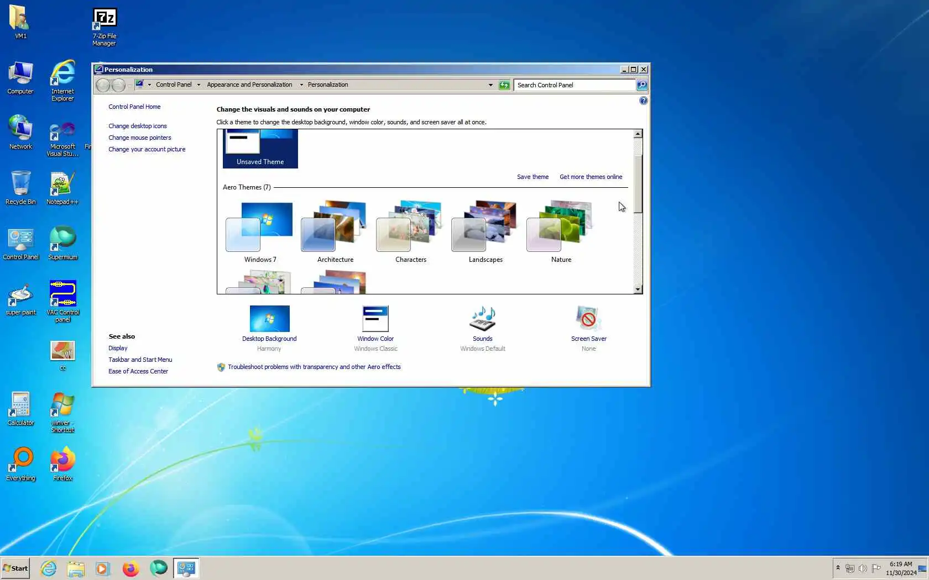Select the super paint desktop icon
Image resolution: width=929 pixels, height=580 pixels.
20,299
